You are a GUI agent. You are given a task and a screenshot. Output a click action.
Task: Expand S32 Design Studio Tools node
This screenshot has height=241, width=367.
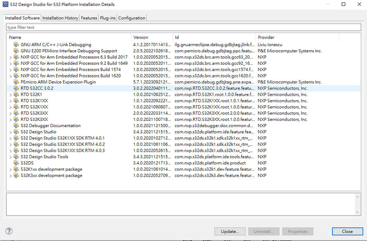click(x=10, y=157)
